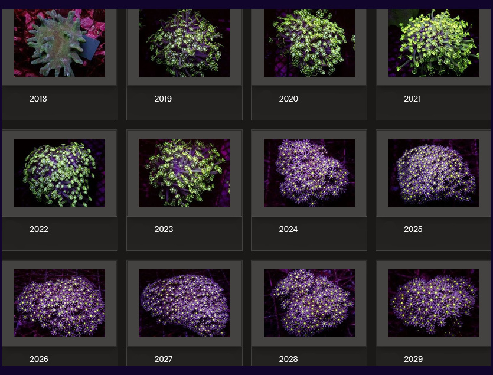
Task: Open the 2018 coral thumbnail
Action: [60, 43]
